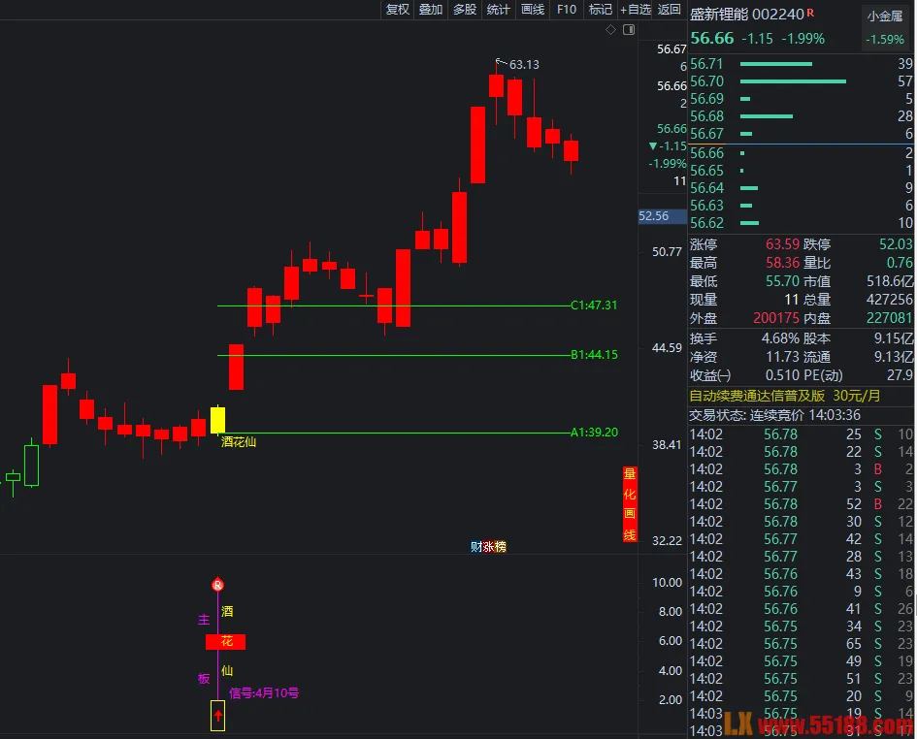Click the 财涨榜 label on chart

click(x=488, y=547)
